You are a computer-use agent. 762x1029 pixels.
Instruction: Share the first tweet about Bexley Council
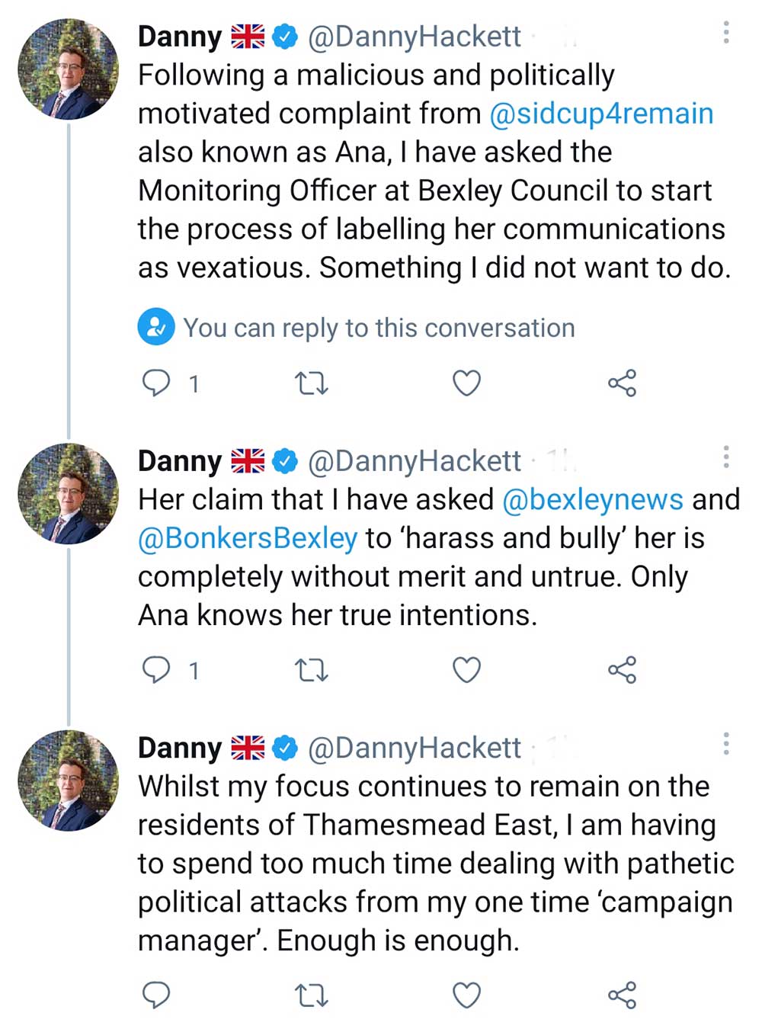coord(622,383)
